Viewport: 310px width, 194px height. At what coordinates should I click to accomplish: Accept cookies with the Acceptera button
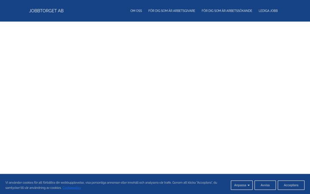coord(291,185)
